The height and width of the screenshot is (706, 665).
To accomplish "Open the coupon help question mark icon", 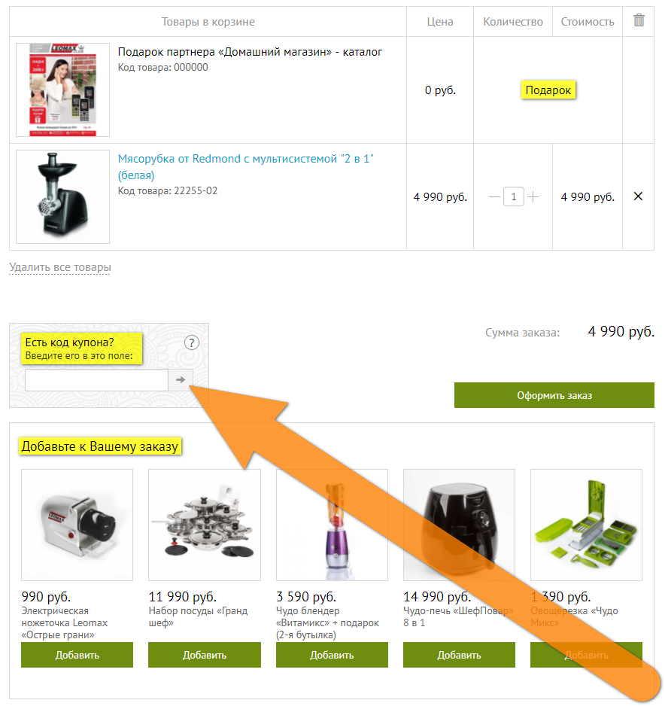I will [192, 342].
